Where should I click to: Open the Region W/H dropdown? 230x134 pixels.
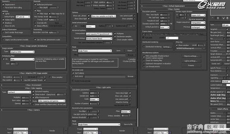point(198,15)
